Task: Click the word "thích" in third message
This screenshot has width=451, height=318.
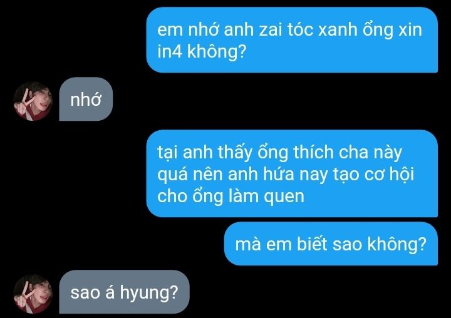Action: [314, 152]
